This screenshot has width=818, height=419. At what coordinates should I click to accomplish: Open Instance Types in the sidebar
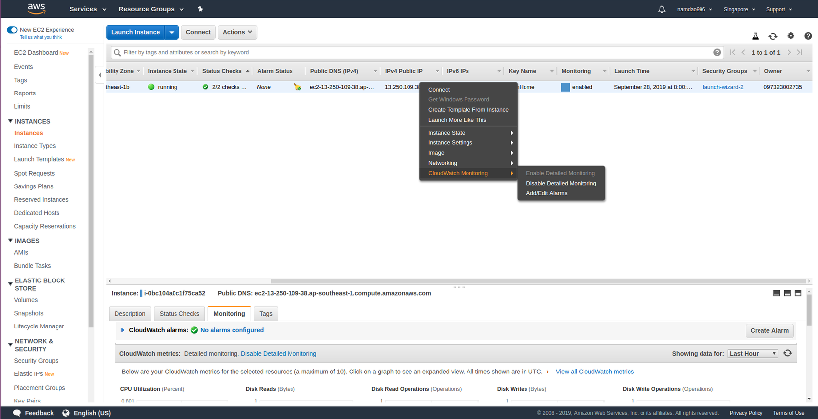[x=35, y=146]
